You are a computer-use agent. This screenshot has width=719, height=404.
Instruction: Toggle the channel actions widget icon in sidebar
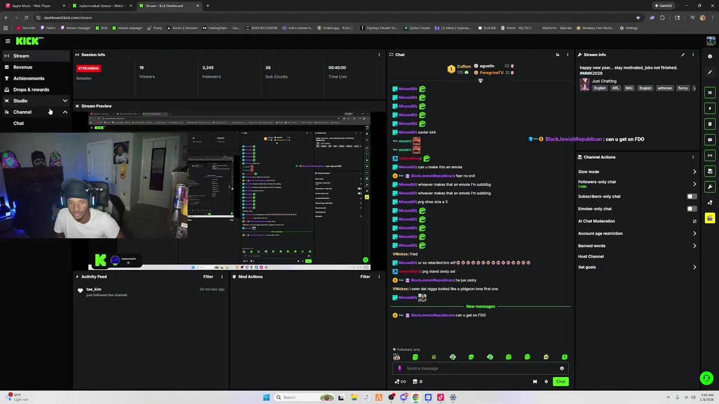click(710, 171)
